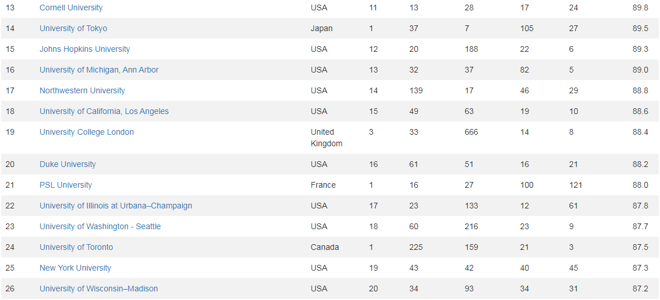This screenshot has height=300, width=660.
Task: Open the Northwestern University link
Action: point(82,90)
